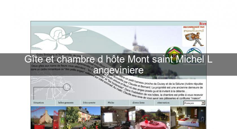The width and height of the screenshot is (237, 129).
Task: Open the réservation menu item
Action: (x=163, y=103)
